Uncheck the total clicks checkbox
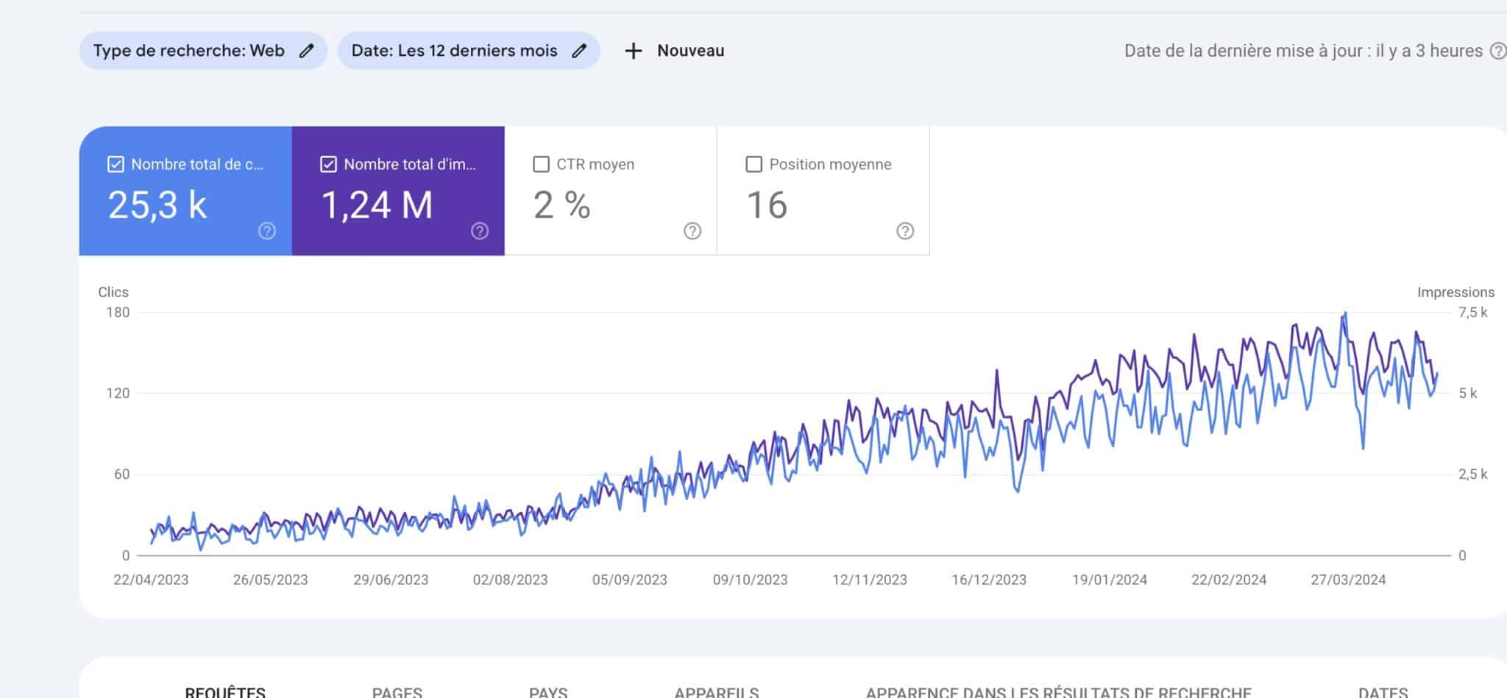 pos(116,164)
